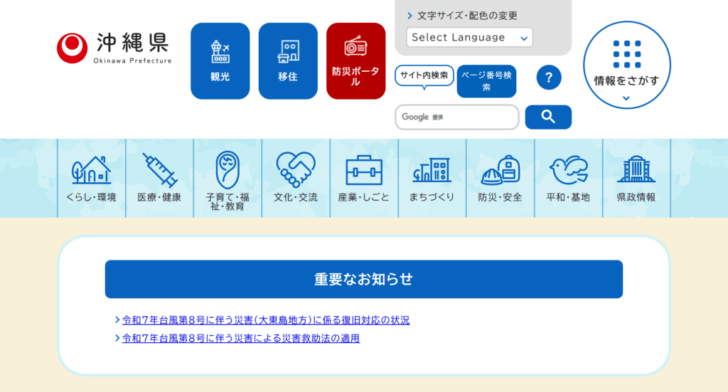Screen dimensions: 728x392
Task: Open the 防災ポータル red radio tile
Action: [x=355, y=61]
